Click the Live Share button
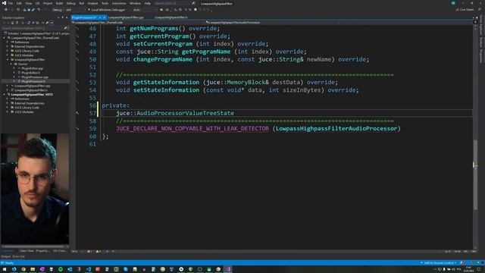This screenshot has width=485, height=273. (465, 10)
